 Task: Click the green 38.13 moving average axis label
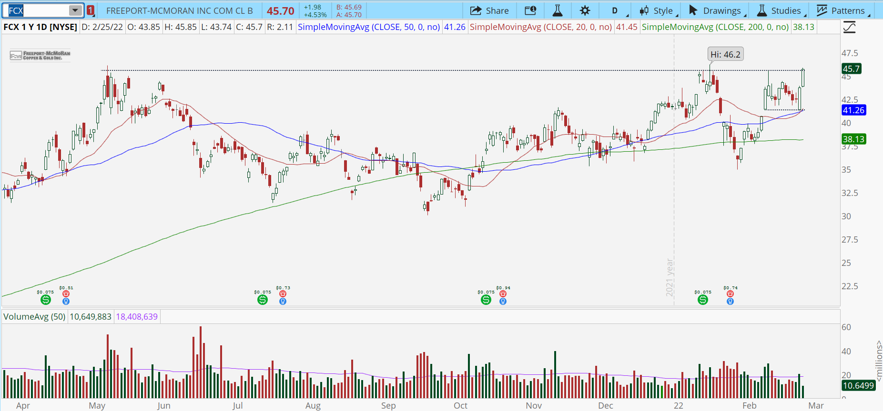click(x=853, y=139)
